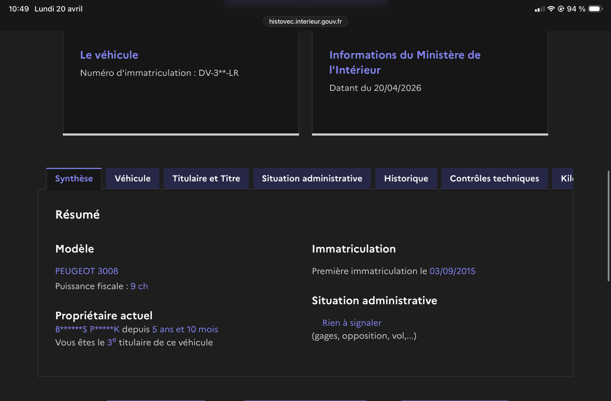Open the Synthèse tab
The width and height of the screenshot is (611, 401).
click(74, 179)
